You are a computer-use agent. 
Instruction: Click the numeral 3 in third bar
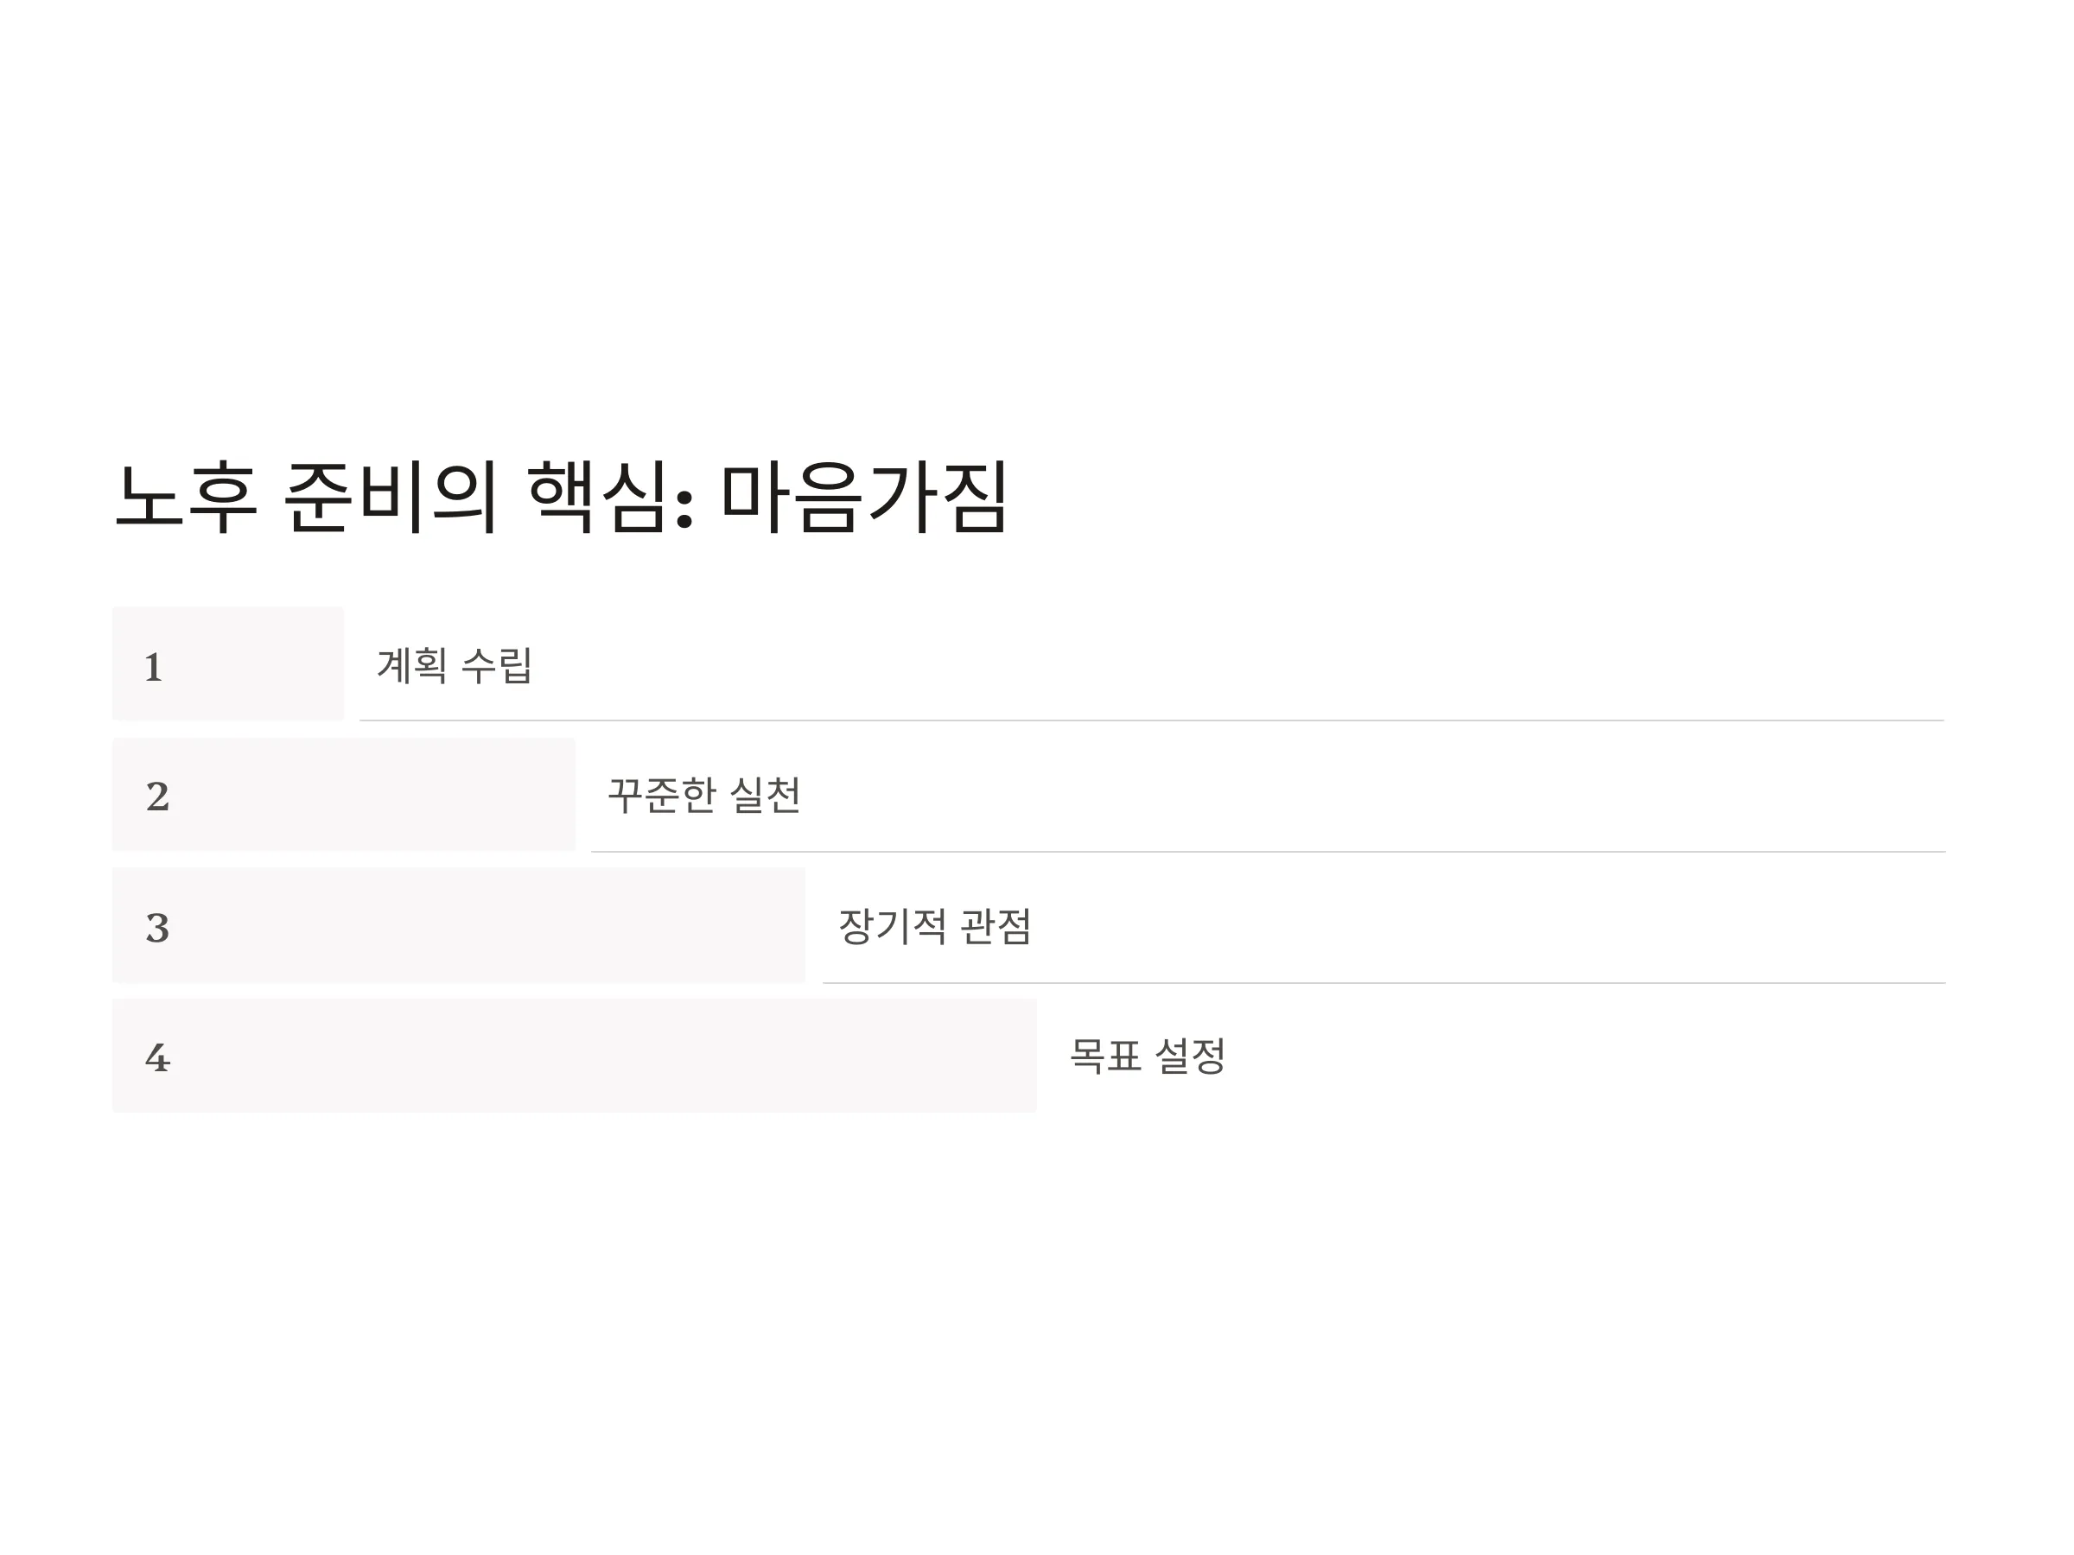tap(157, 928)
